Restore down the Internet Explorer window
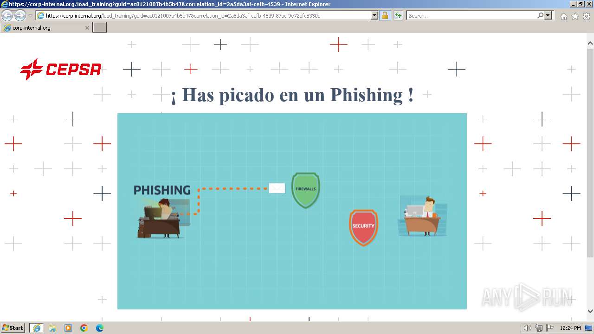The height and width of the screenshot is (334, 594). click(x=581, y=4)
